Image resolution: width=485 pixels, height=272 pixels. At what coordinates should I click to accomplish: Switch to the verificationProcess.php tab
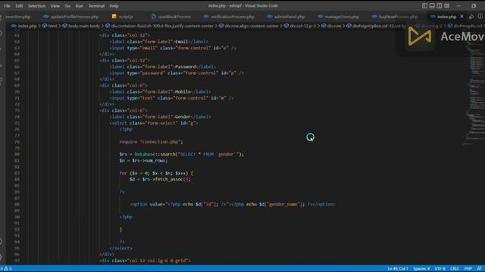229,17
